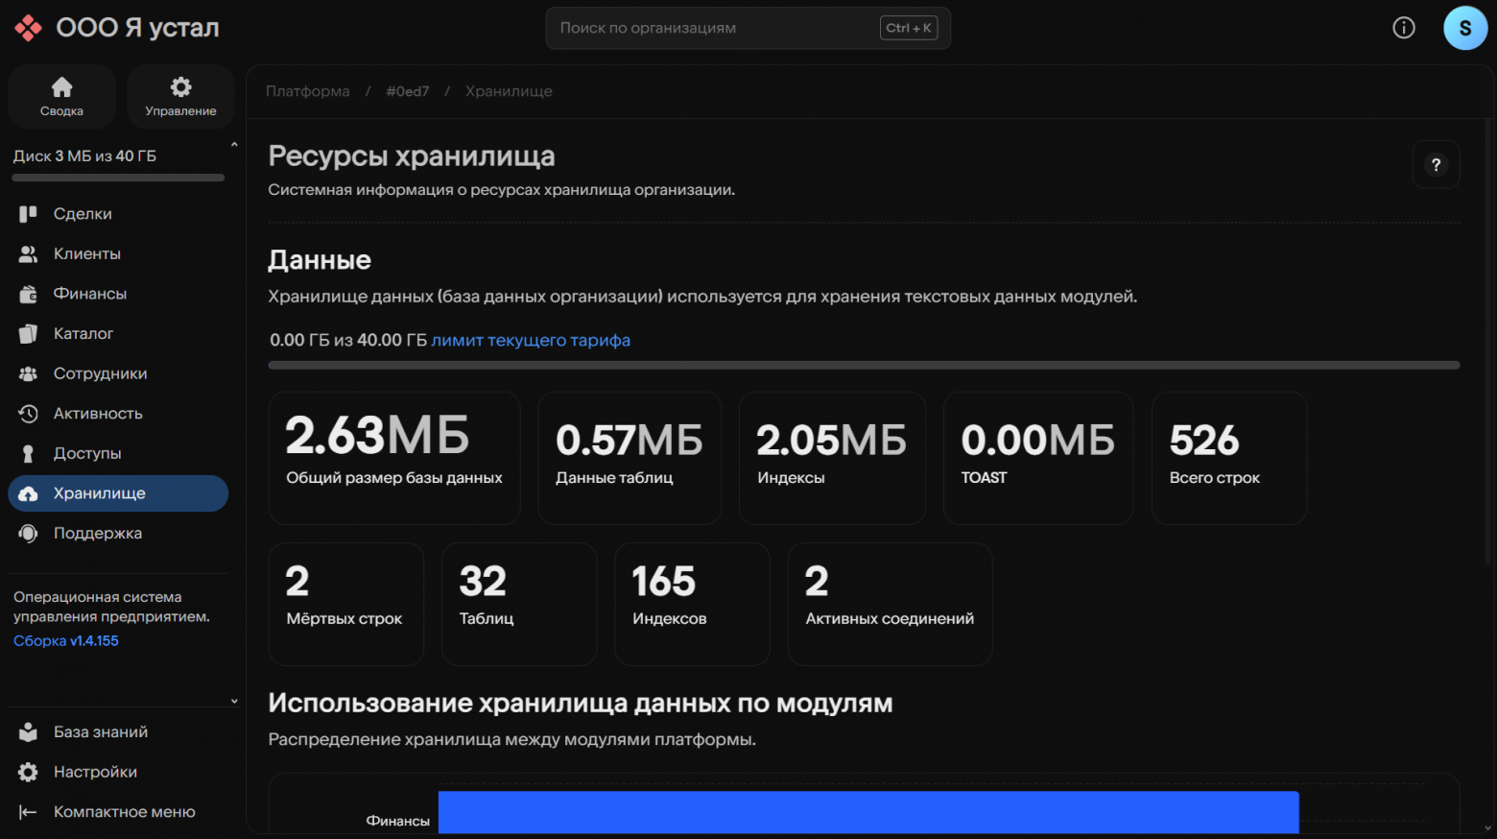Click the page scrollbar down arrow

(1488, 828)
